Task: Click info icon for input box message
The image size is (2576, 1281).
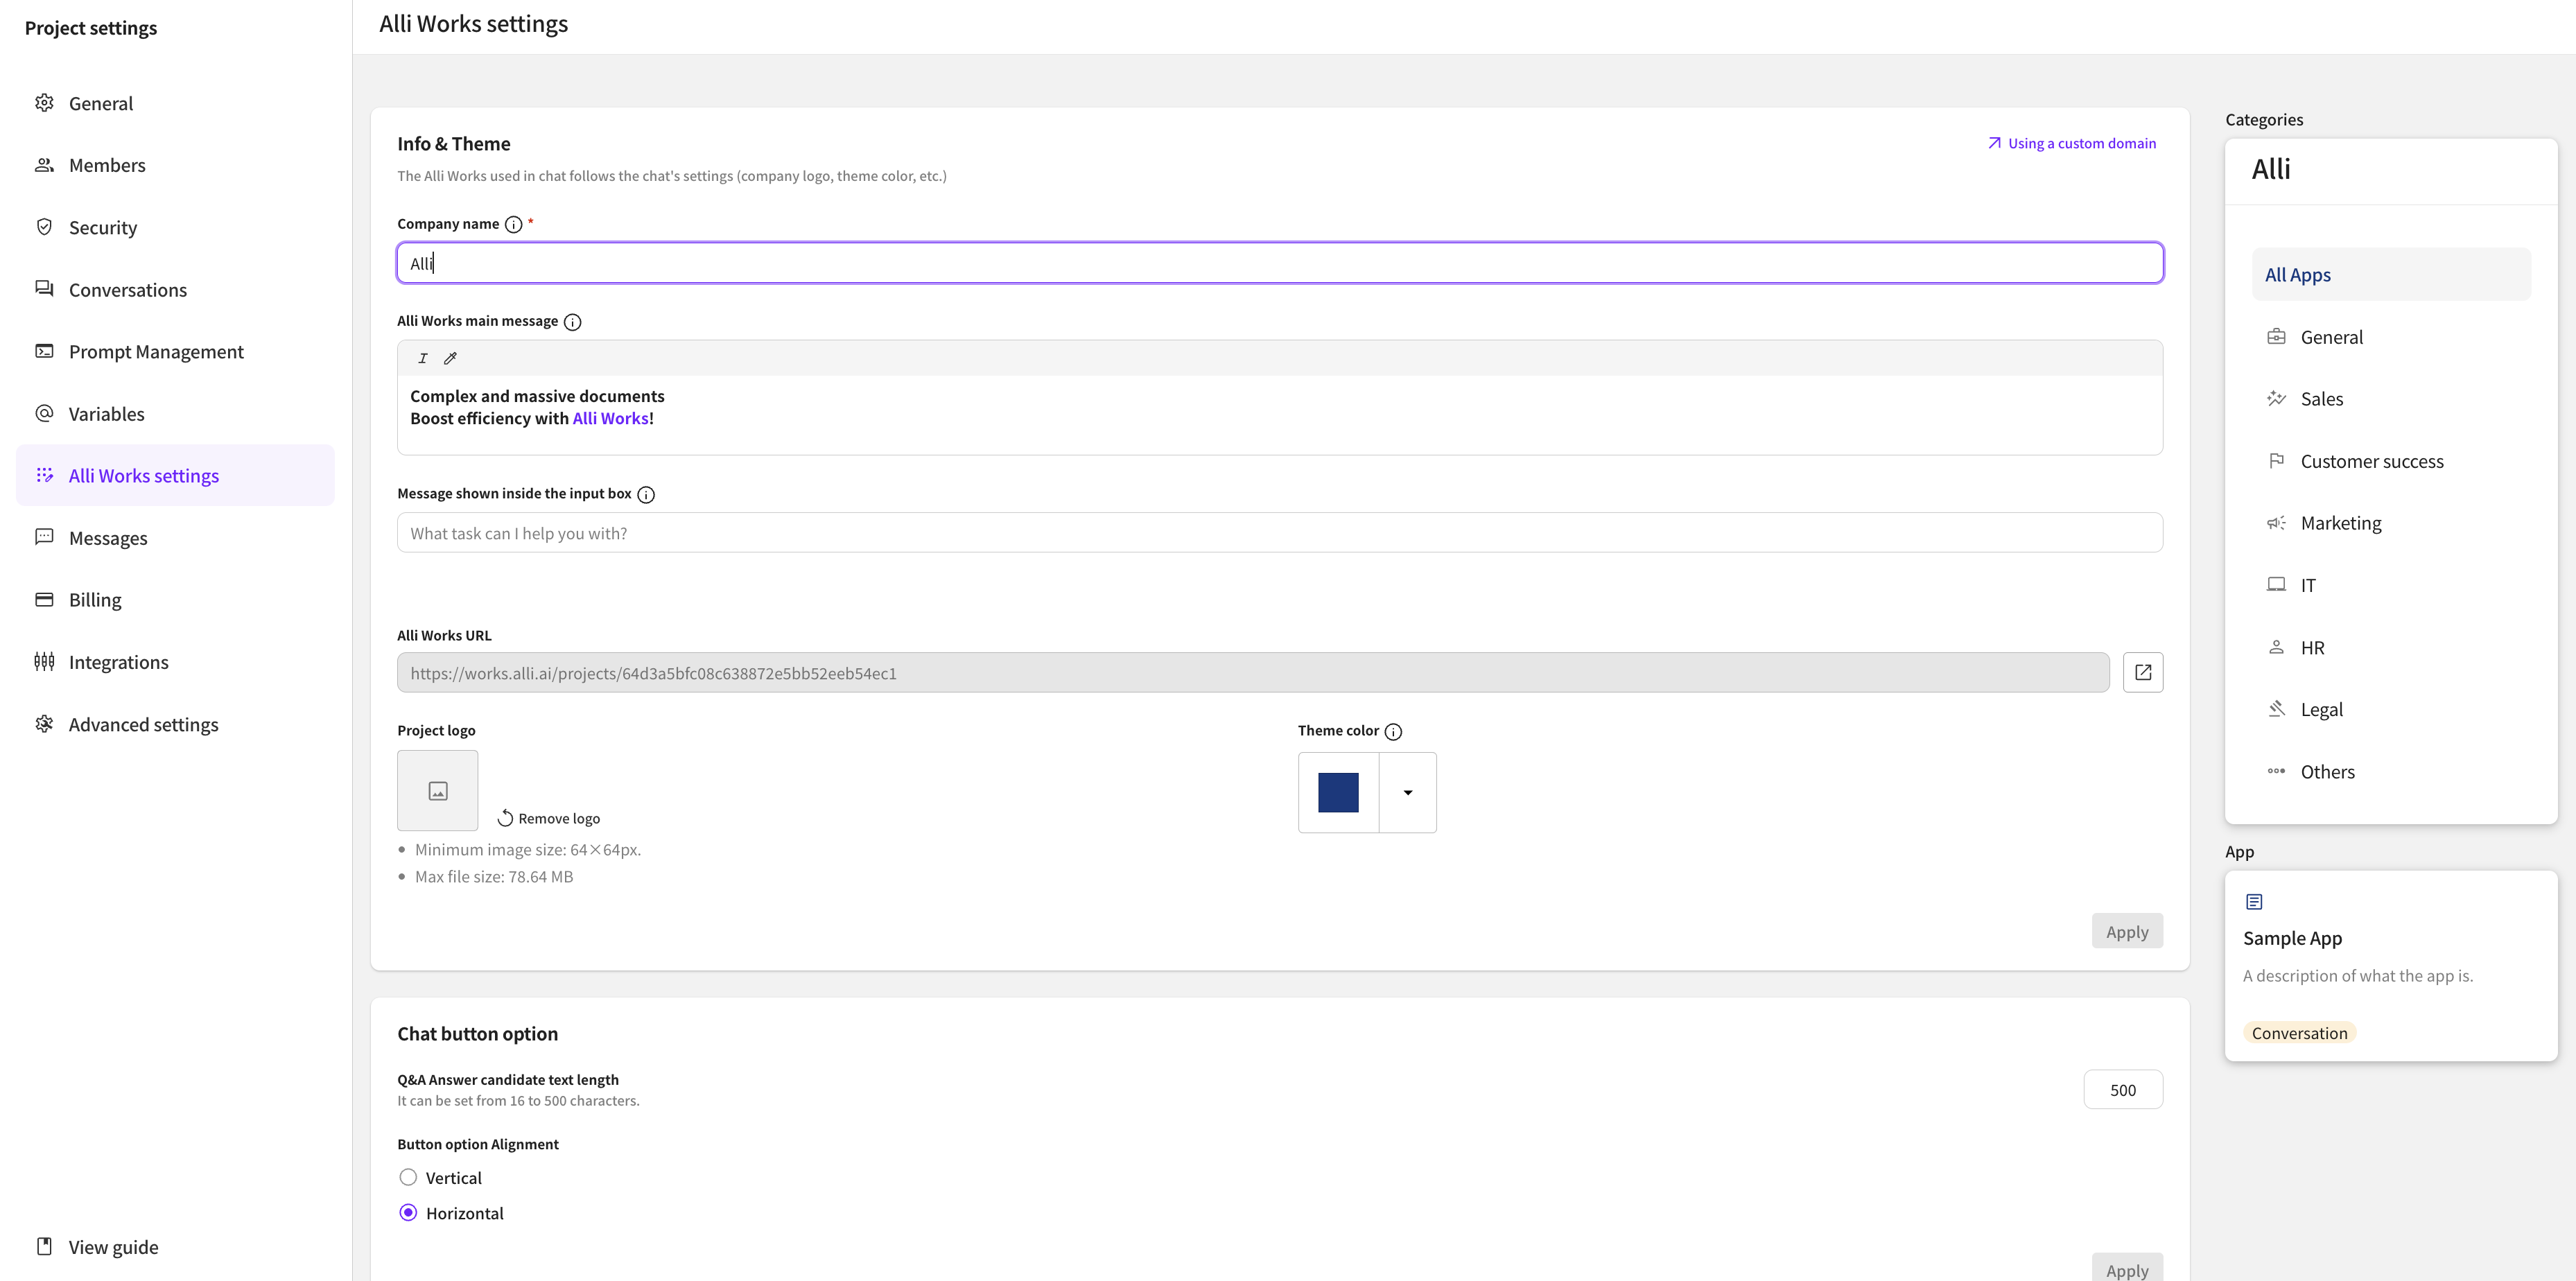Action: pyautogui.click(x=646, y=495)
